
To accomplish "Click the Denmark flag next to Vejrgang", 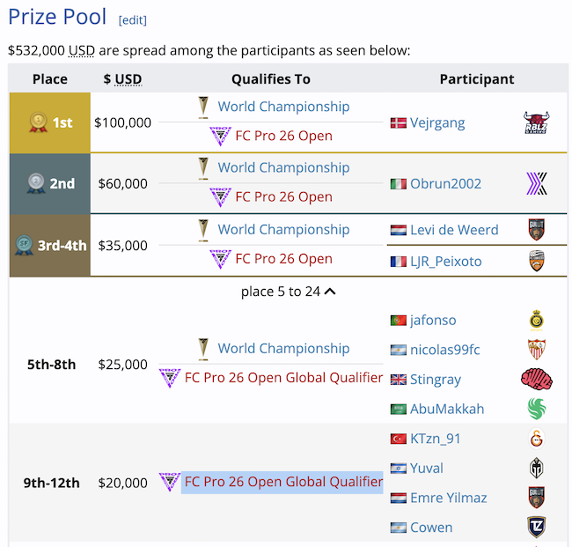I will click(x=398, y=123).
